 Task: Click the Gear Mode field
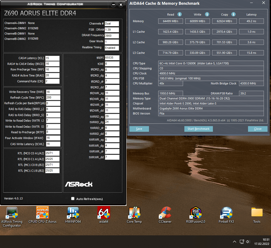[112, 42]
